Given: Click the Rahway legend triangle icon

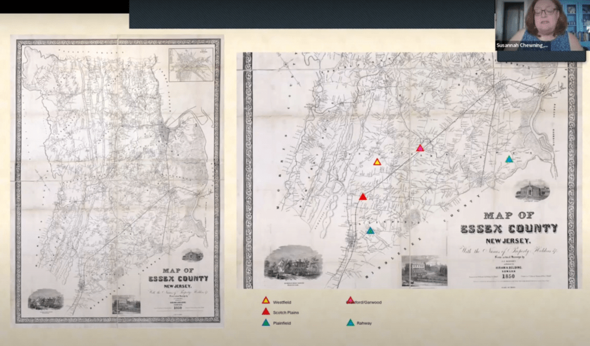Looking at the screenshot, I should pyautogui.click(x=350, y=323).
